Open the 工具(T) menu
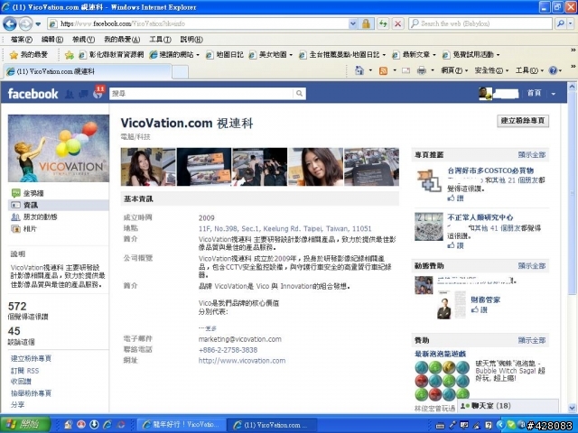578x433 pixels. (x=160, y=39)
